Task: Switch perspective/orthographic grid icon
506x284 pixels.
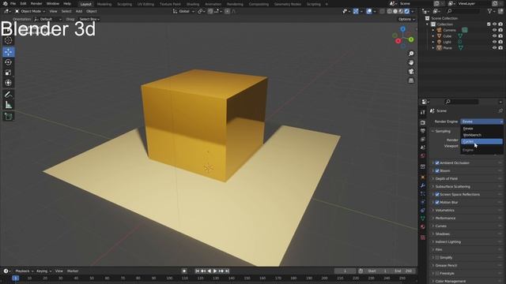Action: coord(411,80)
